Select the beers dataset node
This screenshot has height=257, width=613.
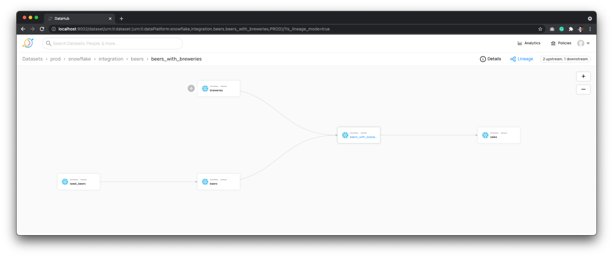(219, 182)
